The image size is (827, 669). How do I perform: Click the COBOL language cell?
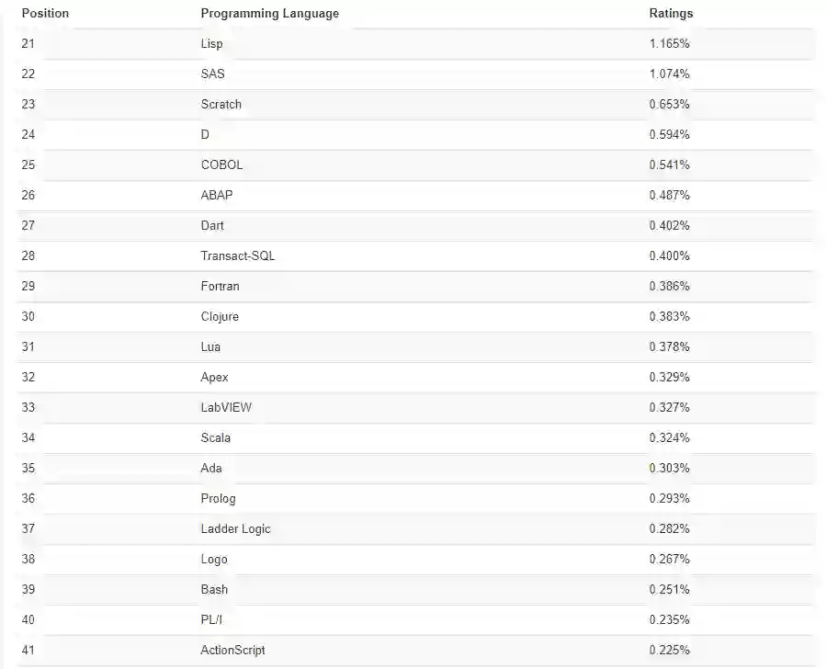pos(221,164)
